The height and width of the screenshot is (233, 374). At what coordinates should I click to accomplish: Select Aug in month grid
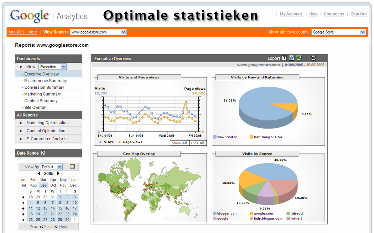tap(33, 185)
